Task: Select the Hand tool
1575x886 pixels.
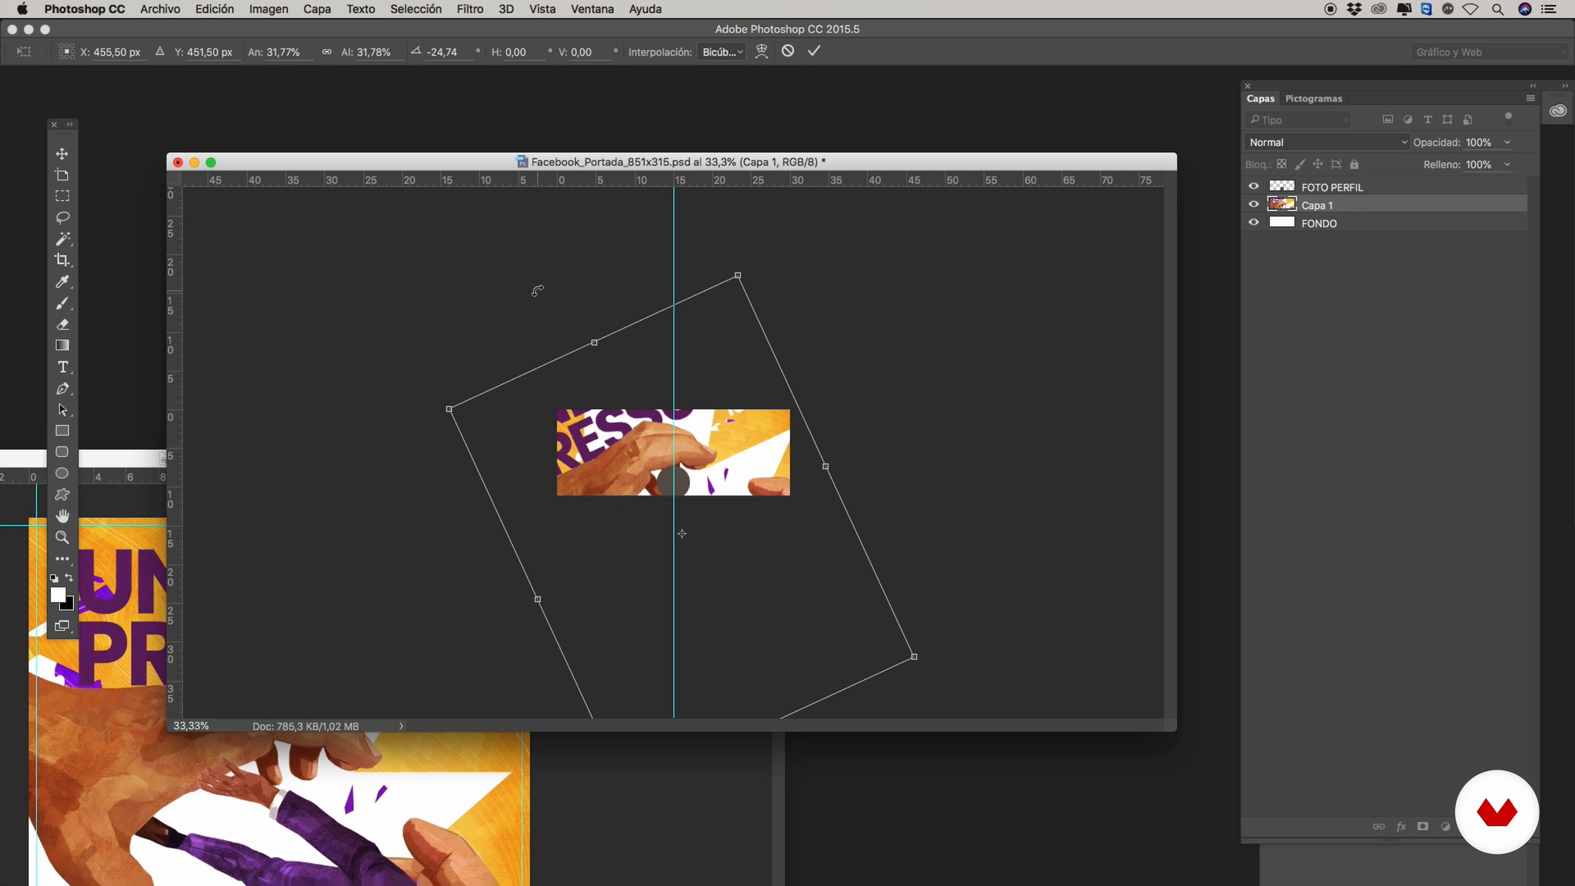Action: point(62,516)
